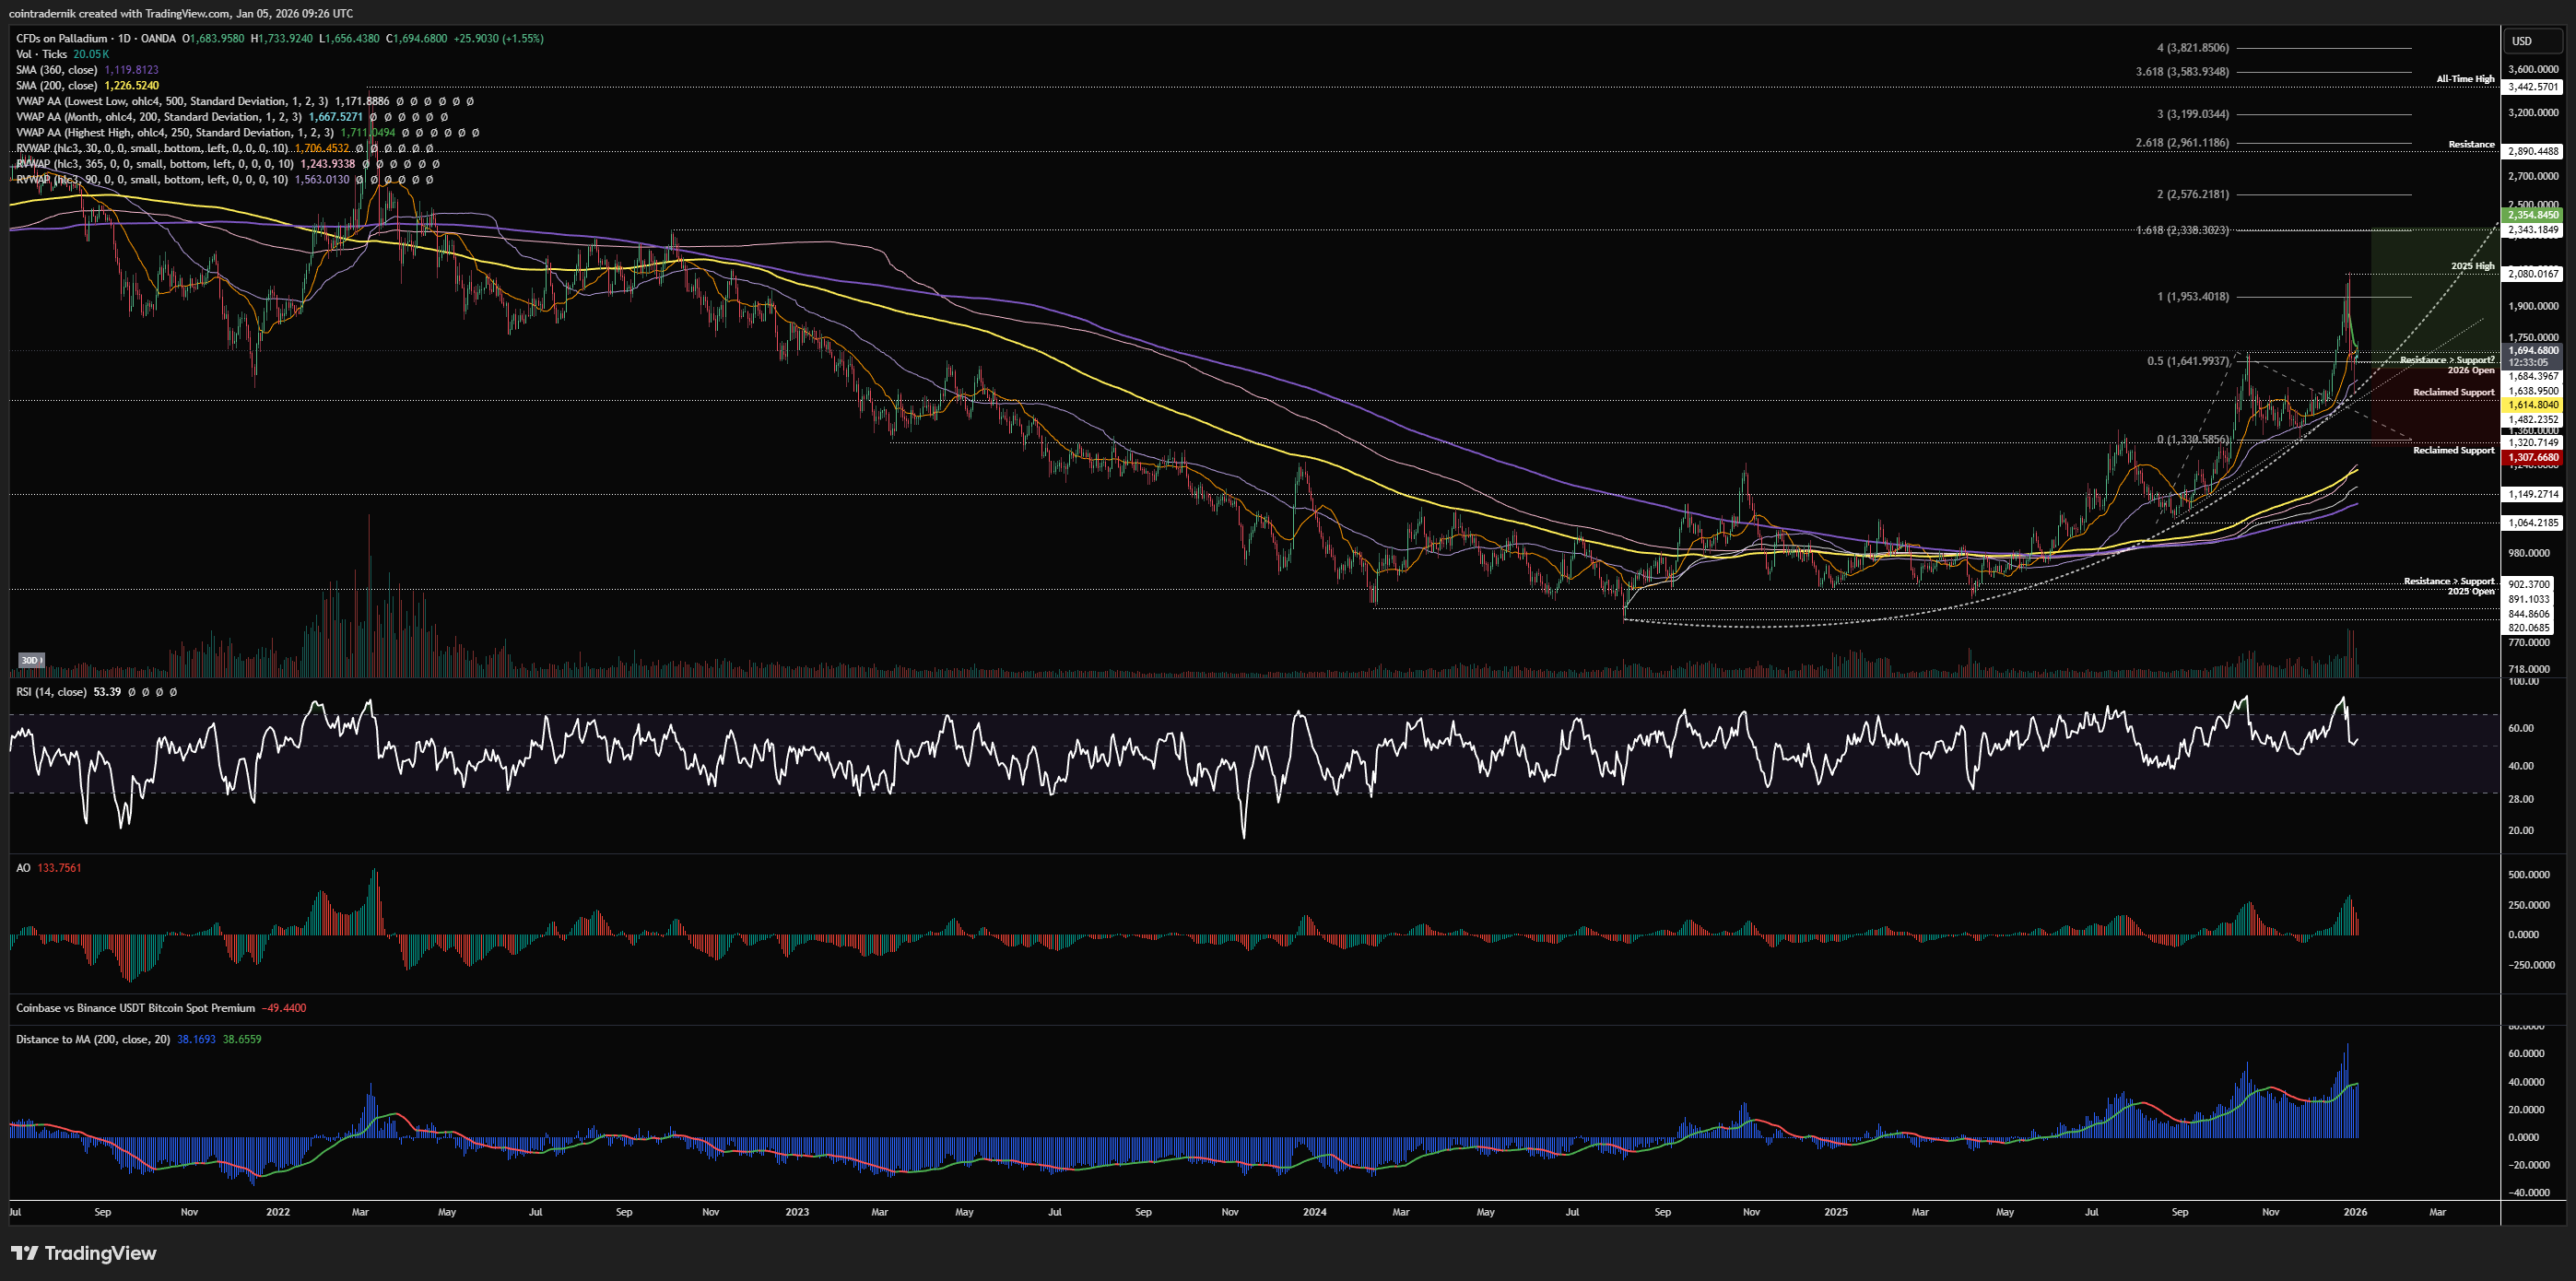Expand the RSI (14, close) pane legend

[51, 692]
